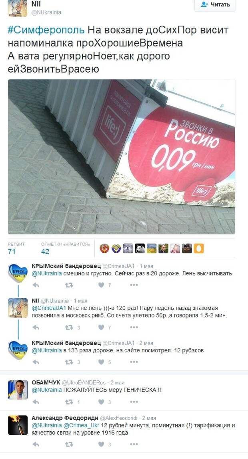Screen dimensions: 248x459
Task: Open the #Симферополь hashtag
Action: [x=46, y=30]
